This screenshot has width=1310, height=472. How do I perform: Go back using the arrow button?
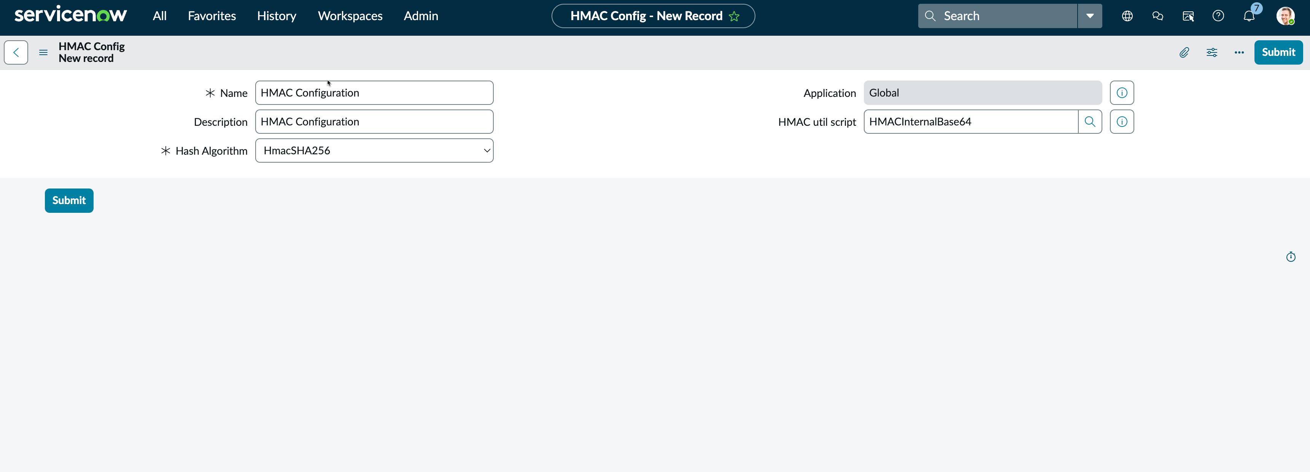pos(16,52)
